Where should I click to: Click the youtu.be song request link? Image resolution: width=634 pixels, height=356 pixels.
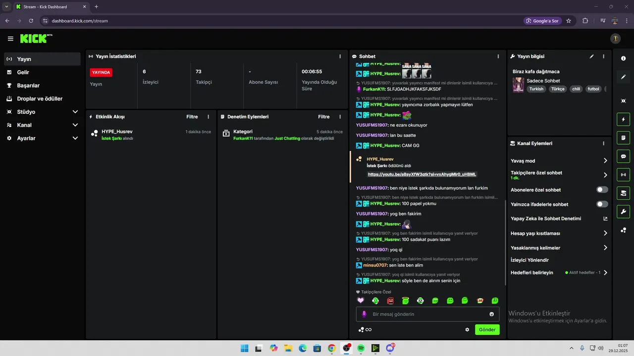422,174
